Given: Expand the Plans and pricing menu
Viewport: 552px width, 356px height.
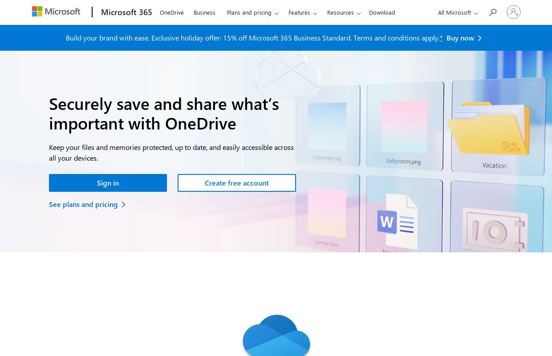Looking at the screenshot, I should pos(252,12).
